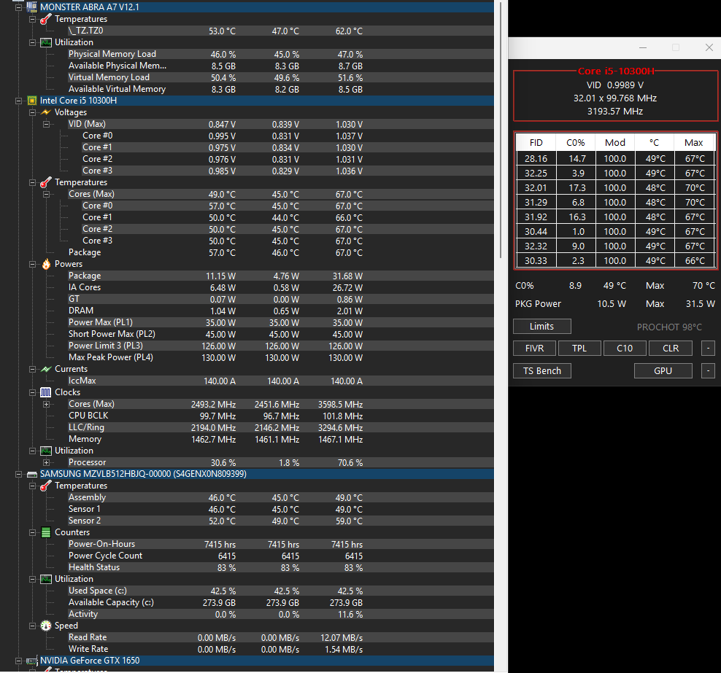
Task: Click the GPU button in ThrottleStop
Action: coord(663,370)
